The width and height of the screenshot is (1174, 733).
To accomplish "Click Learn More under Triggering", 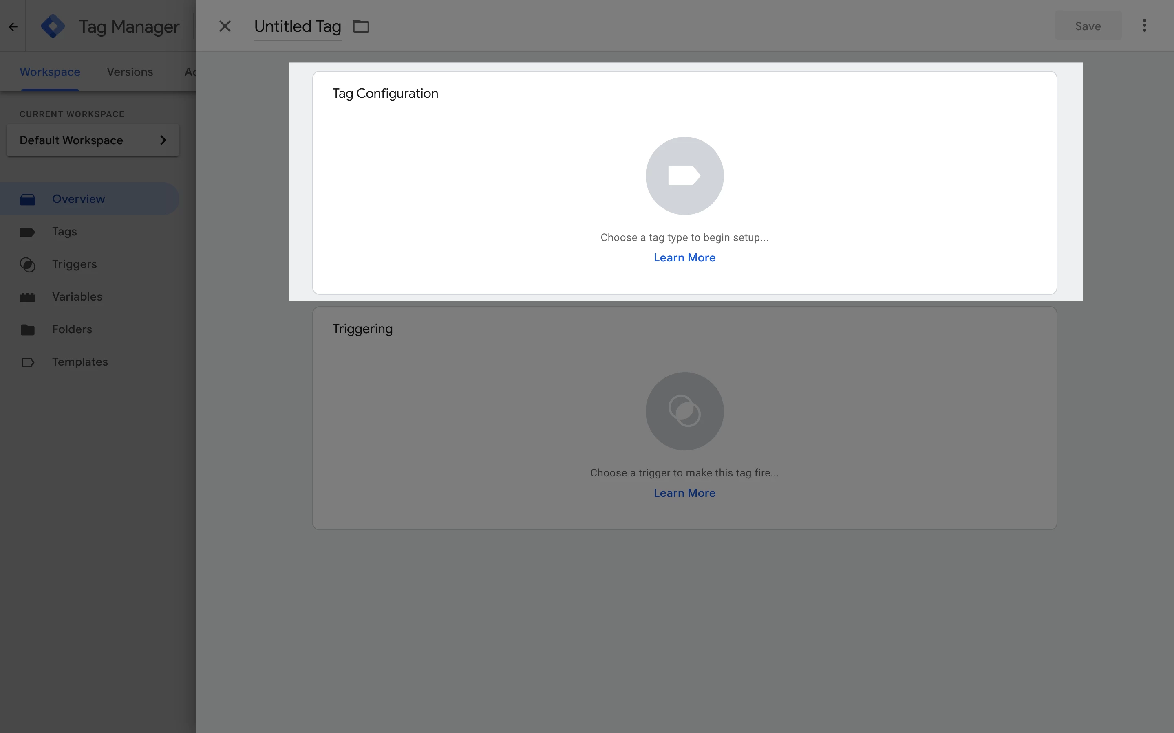I will click(x=684, y=493).
